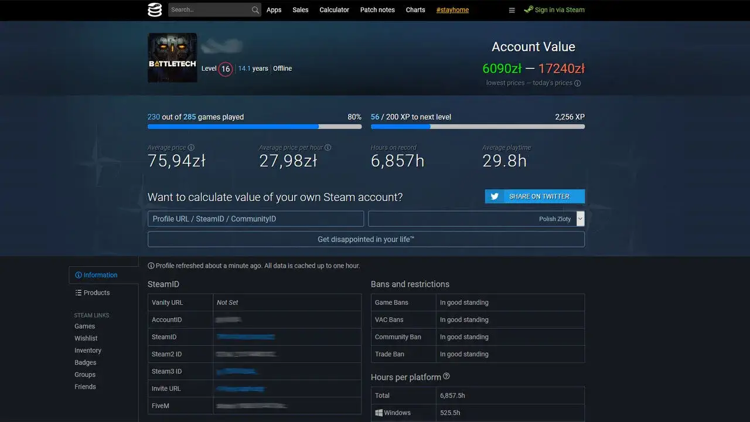Click the Profile URL input field
The height and width of the screenshot is (422, 750).
pyautogui.click(x=255, y=219)
